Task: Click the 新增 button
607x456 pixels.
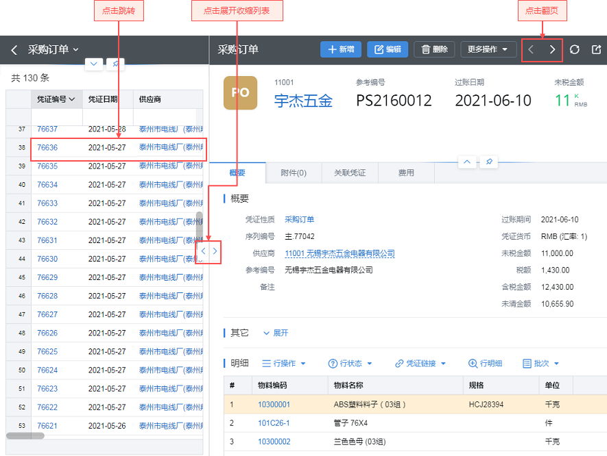Action: [341, 49]
